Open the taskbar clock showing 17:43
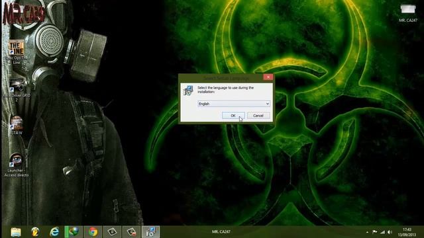Image resolution: width=424 pixels, height=238 pixels. point(407,232)
